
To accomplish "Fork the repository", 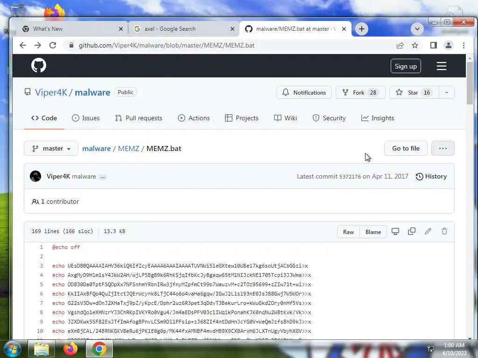I will [360, 93].
